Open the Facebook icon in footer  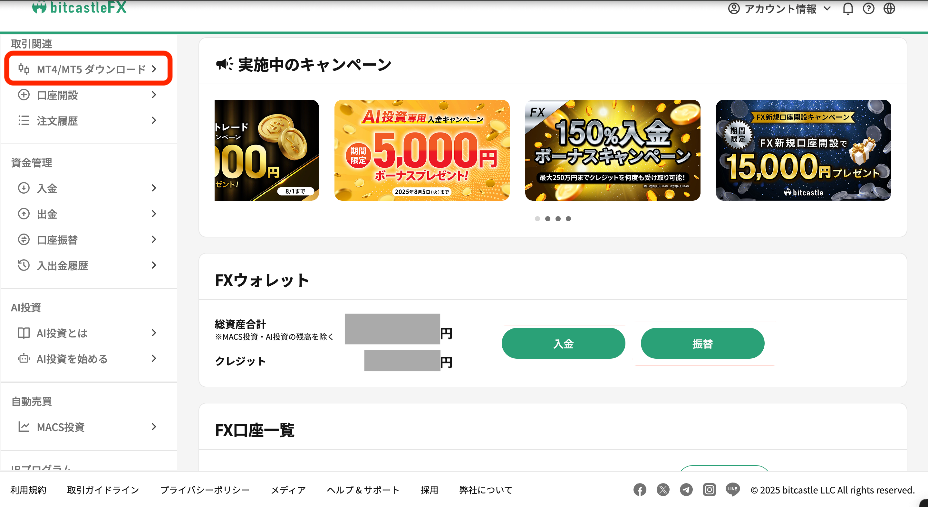(x=640, y=490)
